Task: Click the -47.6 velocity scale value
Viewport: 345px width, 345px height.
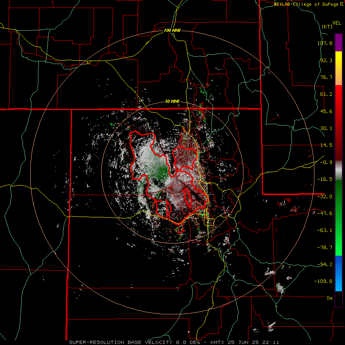Action: tap(325, 214)
